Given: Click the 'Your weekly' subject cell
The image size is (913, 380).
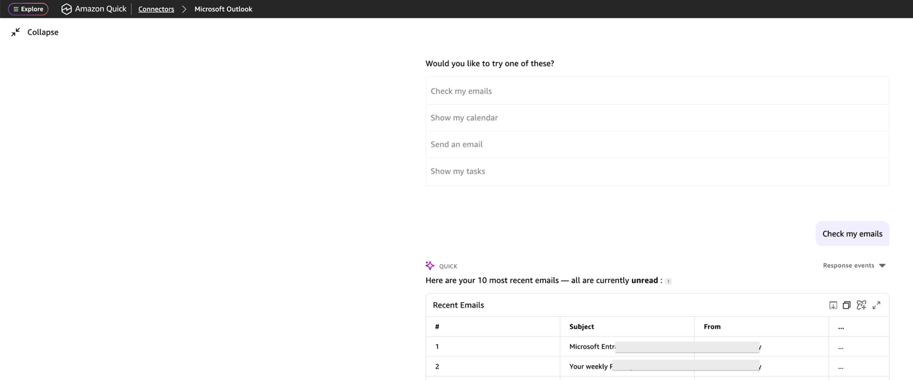Looking at the screenshot, I should 627,367.
